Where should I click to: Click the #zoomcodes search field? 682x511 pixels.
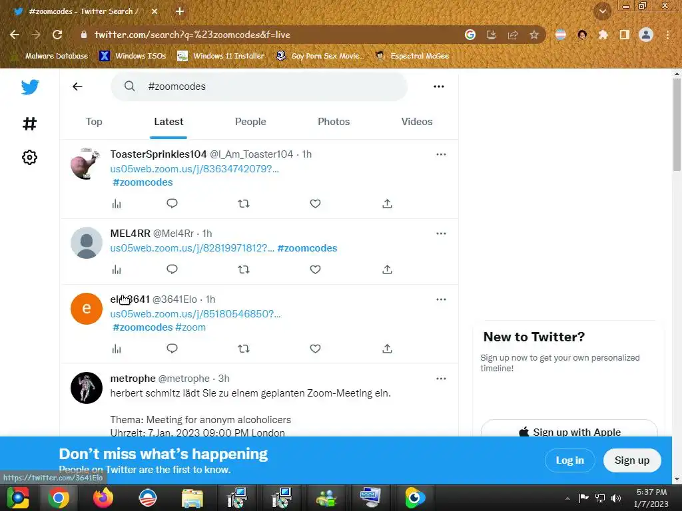[x=259, y=86]
